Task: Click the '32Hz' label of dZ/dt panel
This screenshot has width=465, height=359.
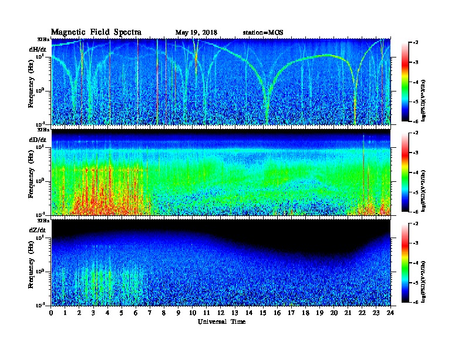Action: point(43,221)
